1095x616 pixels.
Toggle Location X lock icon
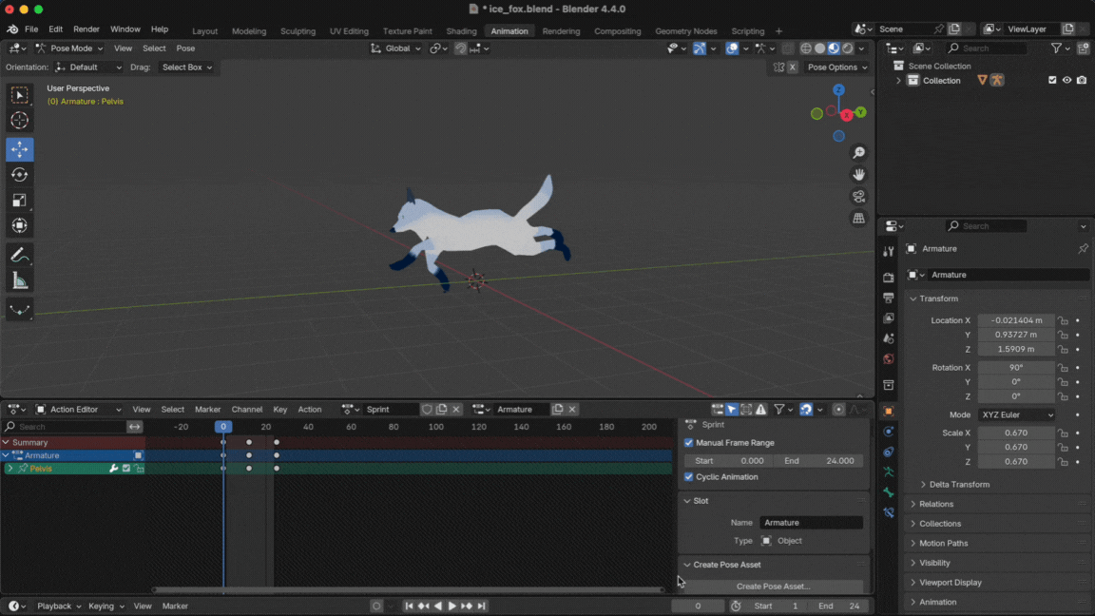pyautogui.click(x=1063, y=320)
